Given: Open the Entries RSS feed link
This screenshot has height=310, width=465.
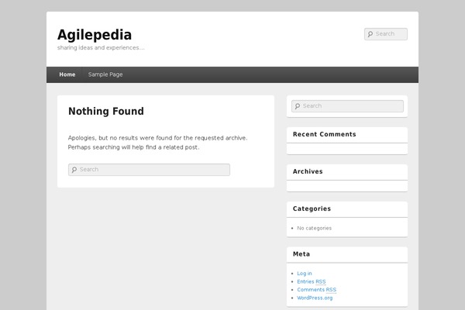Looking at the screenshot, I should 312,281.
